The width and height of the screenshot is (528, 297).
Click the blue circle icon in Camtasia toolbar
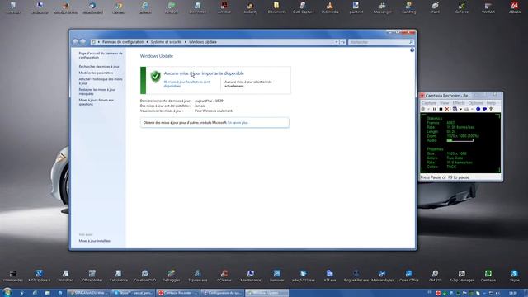pyautogui.click(x=478, y=109)
